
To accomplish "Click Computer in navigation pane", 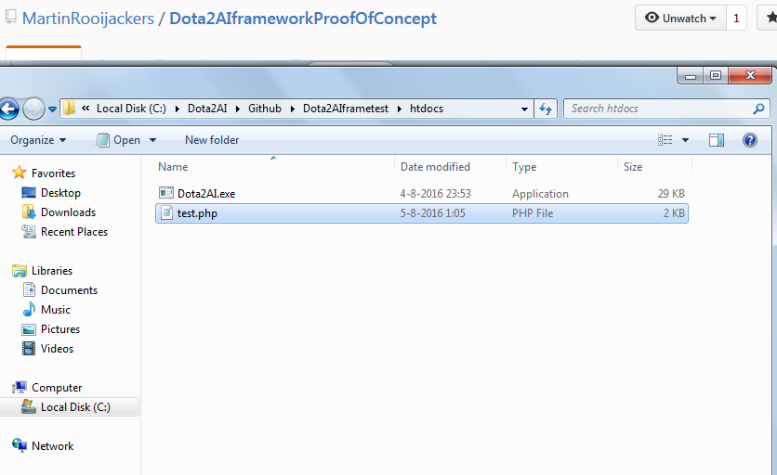I will (57, 388).
